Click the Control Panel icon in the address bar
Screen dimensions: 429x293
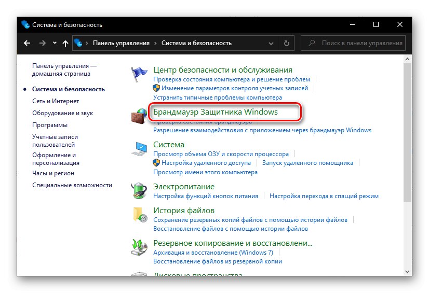tap(78, 43)
